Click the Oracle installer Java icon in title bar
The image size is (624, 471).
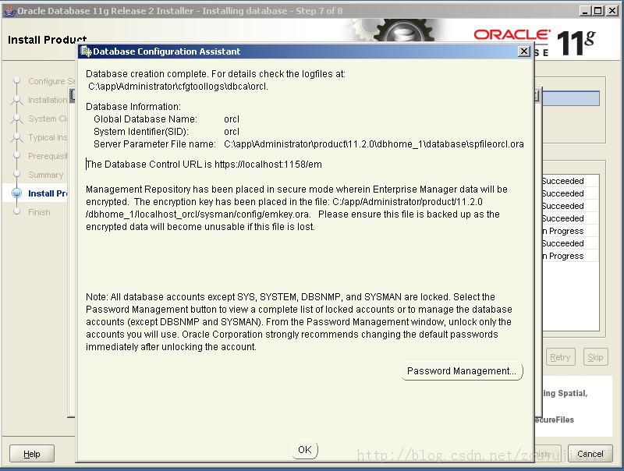click(9, 11)
